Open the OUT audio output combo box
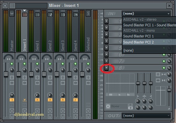This screenshot has width=176, height=123. pos(146,116)
